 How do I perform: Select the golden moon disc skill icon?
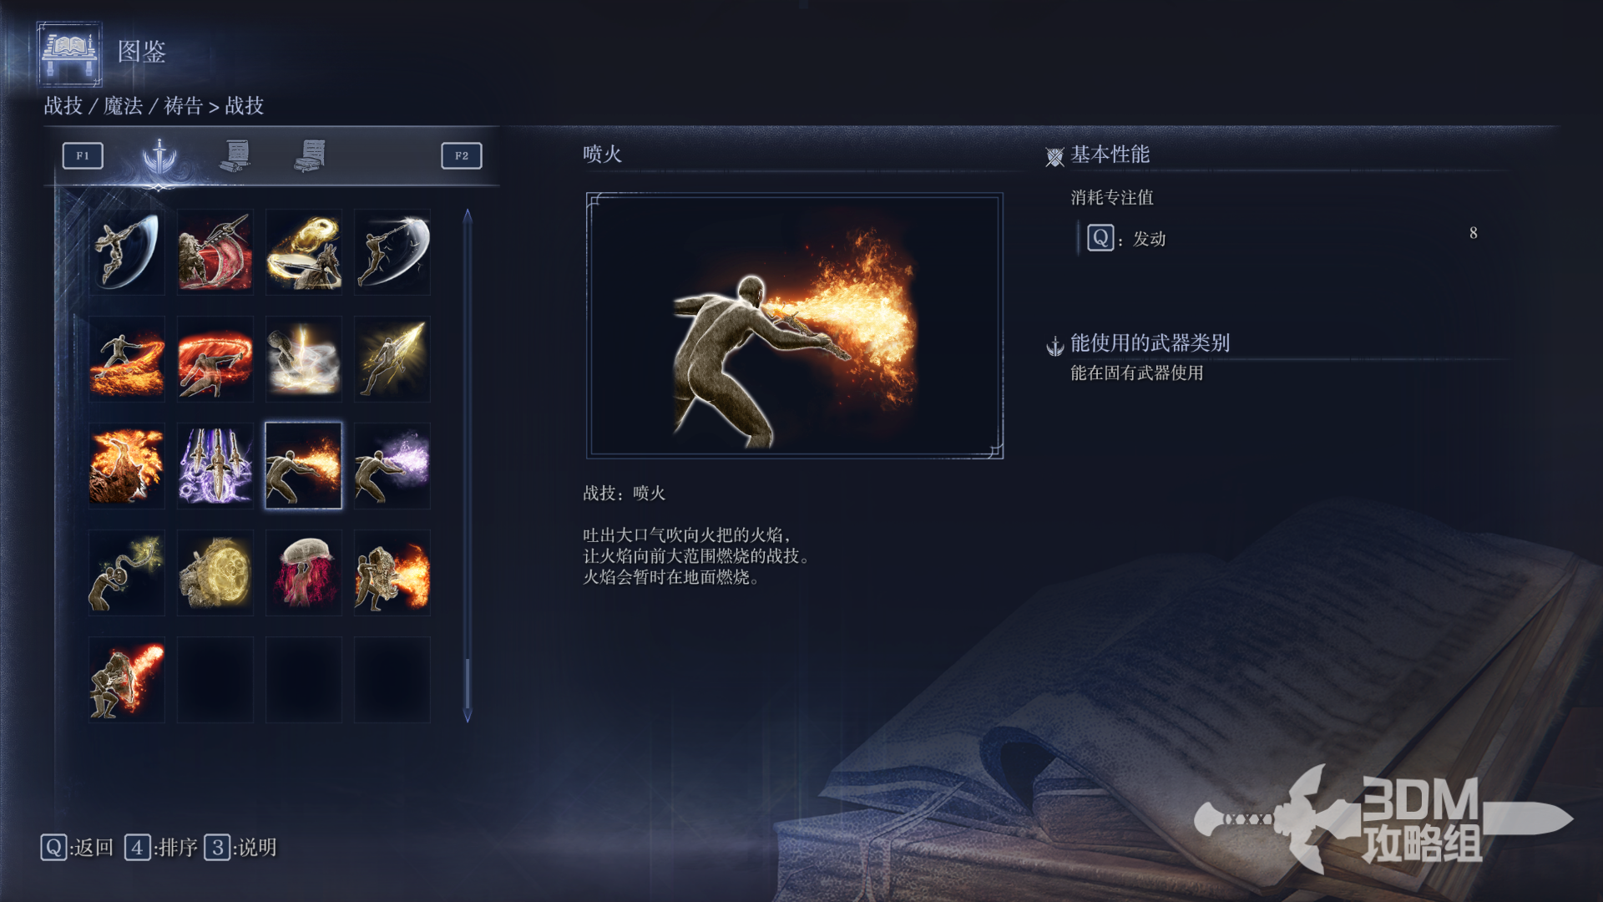point(215,572)
